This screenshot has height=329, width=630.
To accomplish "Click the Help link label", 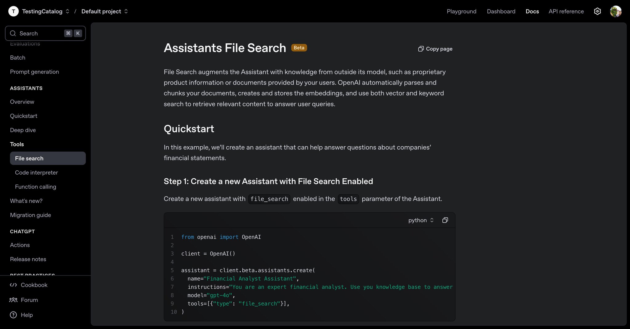I will 27,315.
